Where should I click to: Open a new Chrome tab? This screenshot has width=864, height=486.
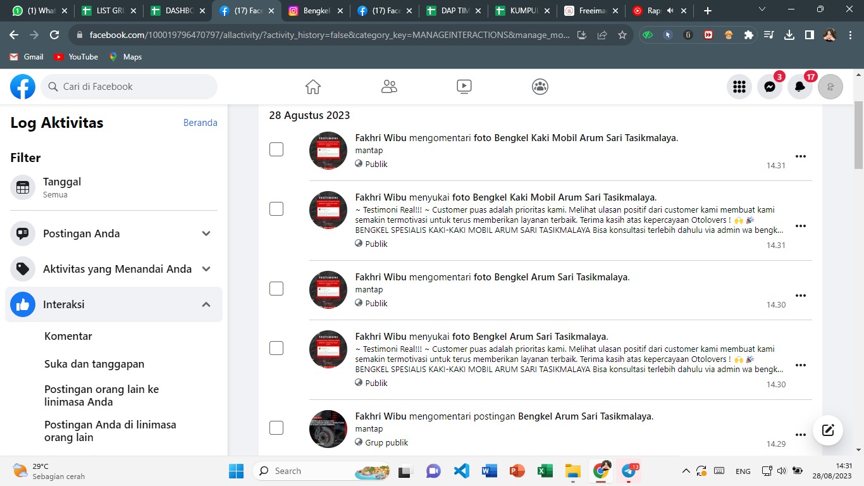pyautogui.click(x=707, y=11)
